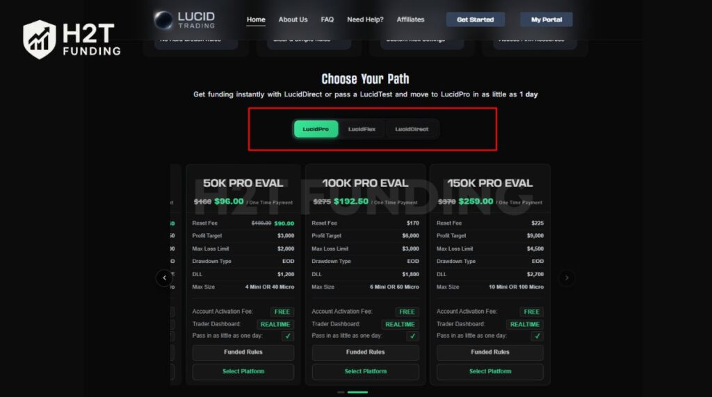Advance carousel with right chevron arrow
Screen dimensions: 712x397
[x=566, y=278]
